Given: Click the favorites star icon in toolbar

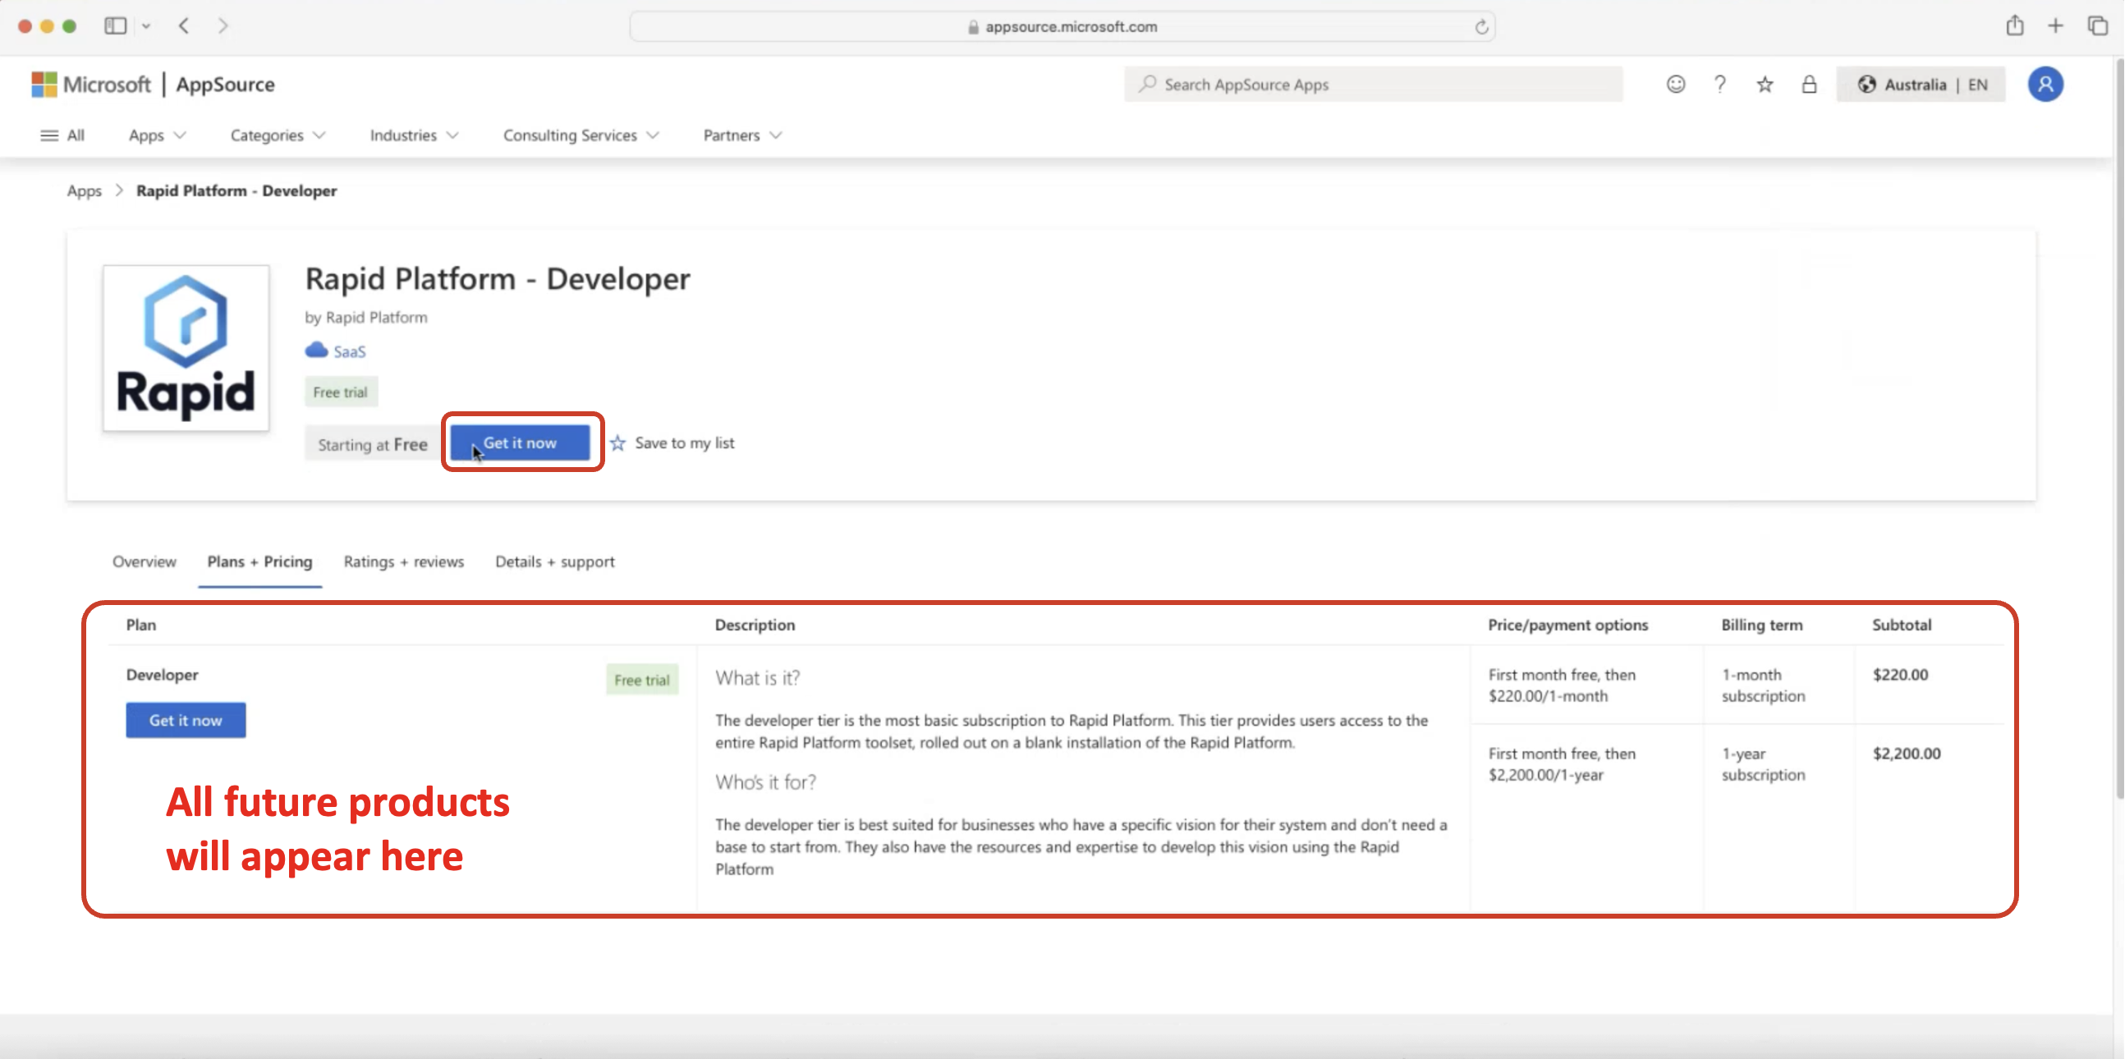Looking at the screenshot, I should point(1765,85).
